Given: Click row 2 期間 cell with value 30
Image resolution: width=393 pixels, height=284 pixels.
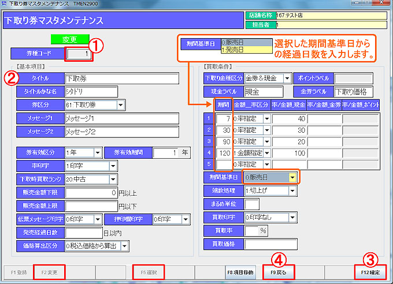Looking at the screenshot, I should (224, 130).
